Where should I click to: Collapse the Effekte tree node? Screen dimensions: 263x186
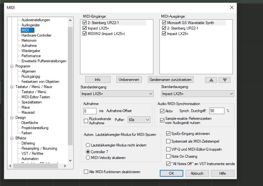(x=12, y=138)
